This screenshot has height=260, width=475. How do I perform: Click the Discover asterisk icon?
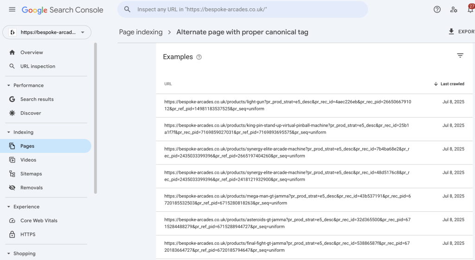(x=12, y=113)
